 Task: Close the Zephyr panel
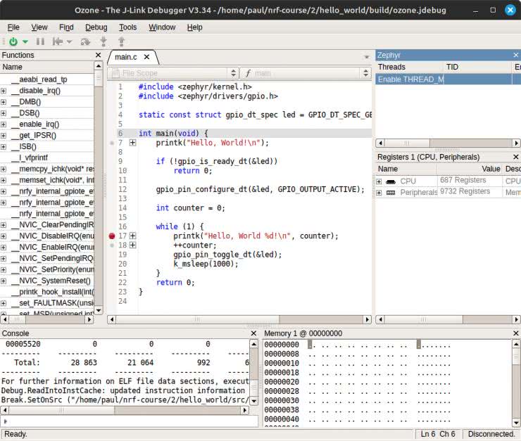tap(515, 55)
